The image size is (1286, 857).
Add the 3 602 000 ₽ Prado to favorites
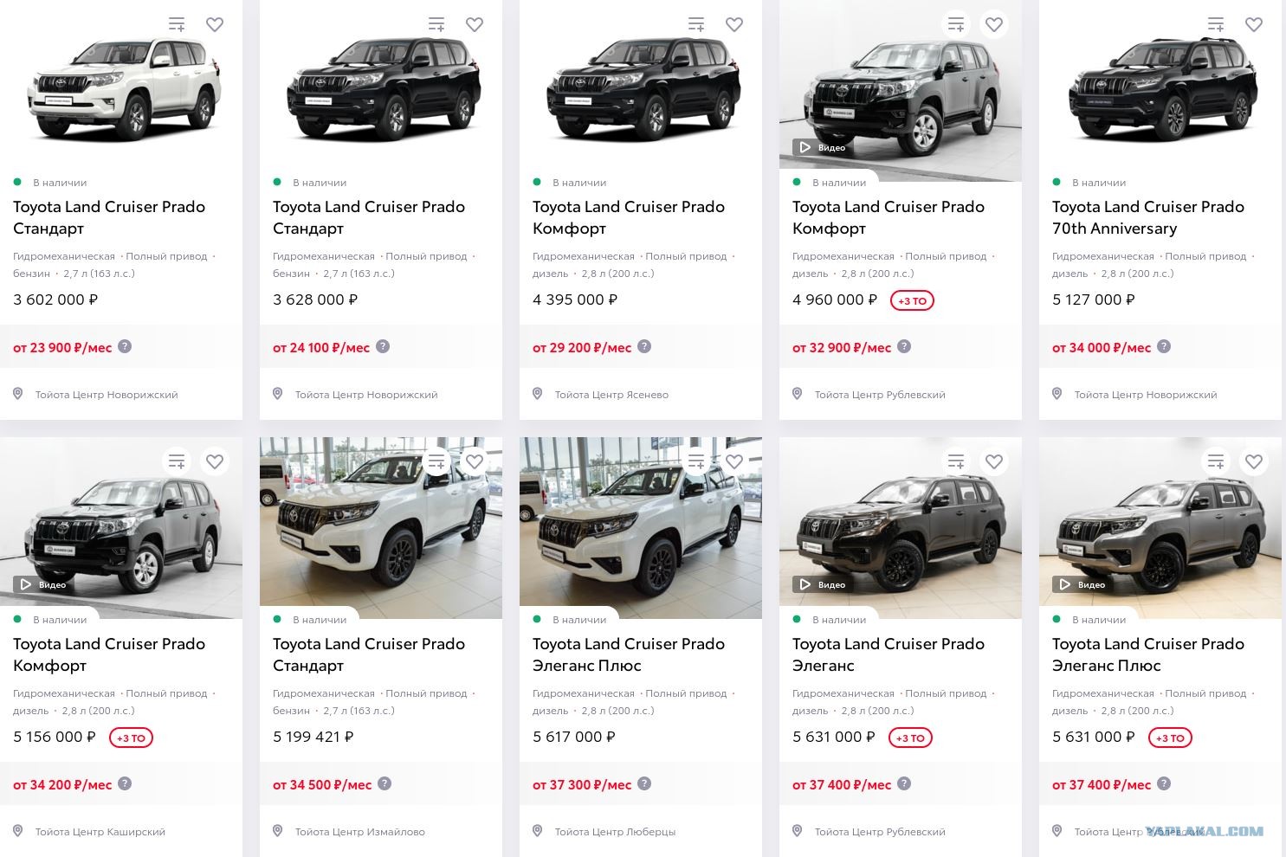215,25
